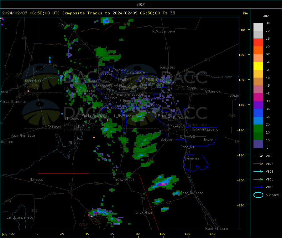Pick the yellow 51-54 dBZ color band
Image resolution: width=282 pixels, height=238 pixels.
[258, 66]
